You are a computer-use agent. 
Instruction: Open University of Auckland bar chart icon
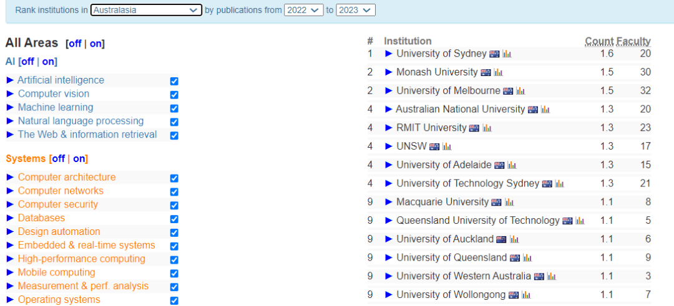click(514, 239)
